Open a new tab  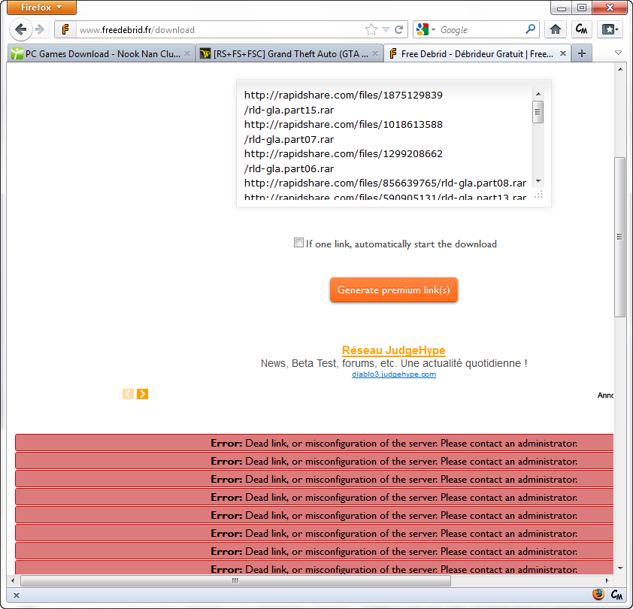tap(582, 53)
